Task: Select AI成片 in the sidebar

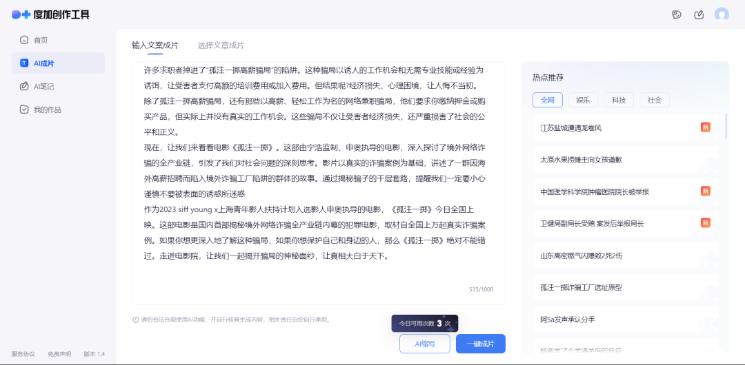Action: [x=58, y=63]
